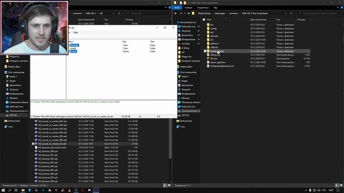Tick checkbox of highlighted yearlong folder row
Image resolution: width=344 pixels, height=193 pixels.
(x=205, y=51)
